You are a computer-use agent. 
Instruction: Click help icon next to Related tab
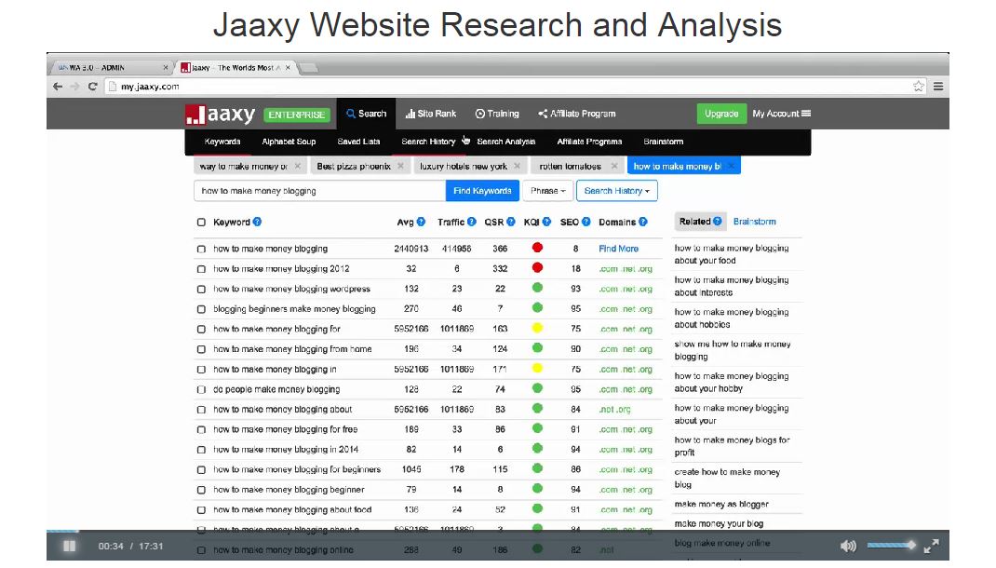[x=717, y=221]
